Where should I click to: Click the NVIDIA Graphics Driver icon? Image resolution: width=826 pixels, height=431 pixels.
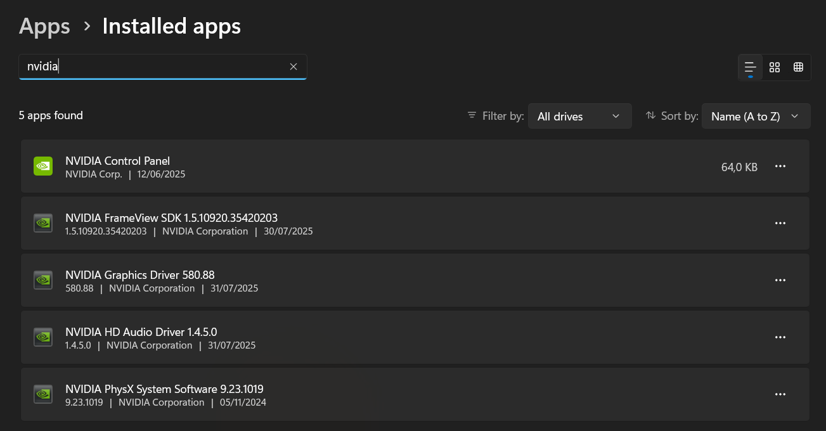tap(43, 280)
